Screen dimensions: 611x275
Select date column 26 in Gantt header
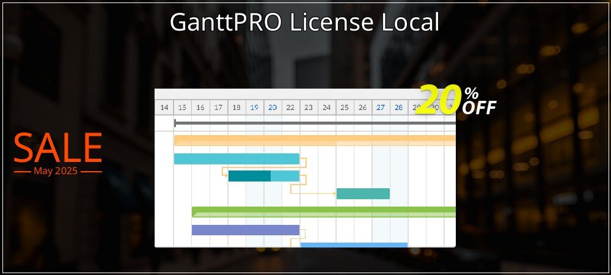362,108
